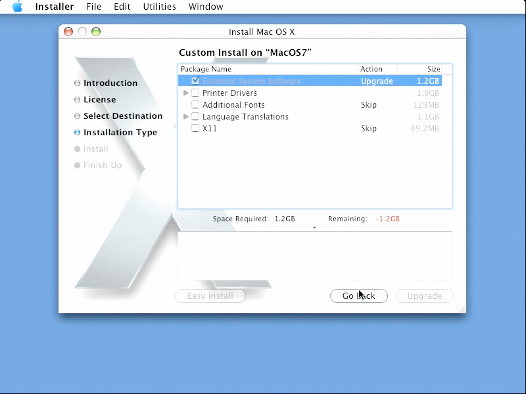The image size is (526, 394).
Task: Enable the Language Translations checkbox
Action: point(195,117)
